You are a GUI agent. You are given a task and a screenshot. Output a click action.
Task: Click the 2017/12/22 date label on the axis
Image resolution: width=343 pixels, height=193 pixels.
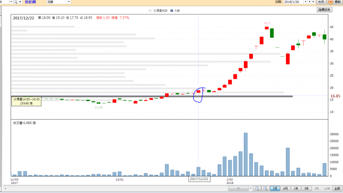coord(199,179)
